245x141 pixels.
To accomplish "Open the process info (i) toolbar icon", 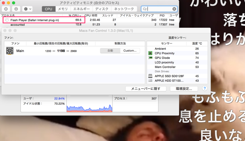I will coord(16,9).
